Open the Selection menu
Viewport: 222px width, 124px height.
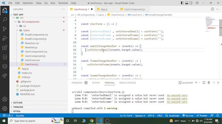[x=28, y=3]
